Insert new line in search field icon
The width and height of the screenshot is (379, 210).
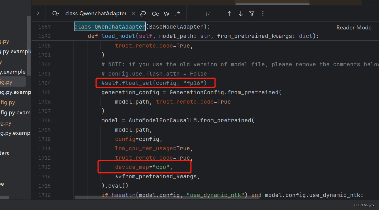(143, 14)
